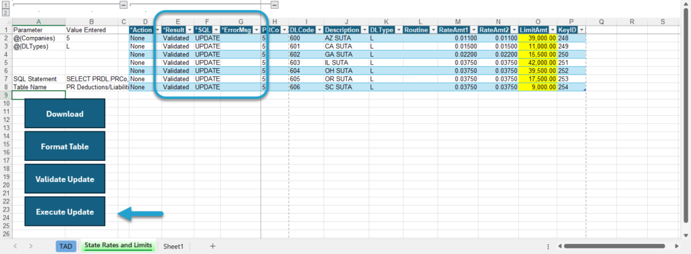Click the @(Companies) parameter cell
Viewport: 691px width, 254px height.
pos(38,38)
